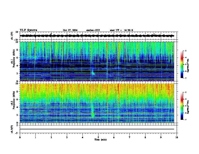199x154 pixels.
Task: Click the bright burst near 2 kHz in ch.1 spectrogram
Action: pyautogui.click(x=93, y=73)
